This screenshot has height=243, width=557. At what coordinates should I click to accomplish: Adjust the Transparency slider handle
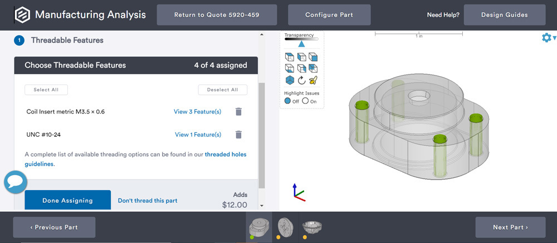point(301,44)
